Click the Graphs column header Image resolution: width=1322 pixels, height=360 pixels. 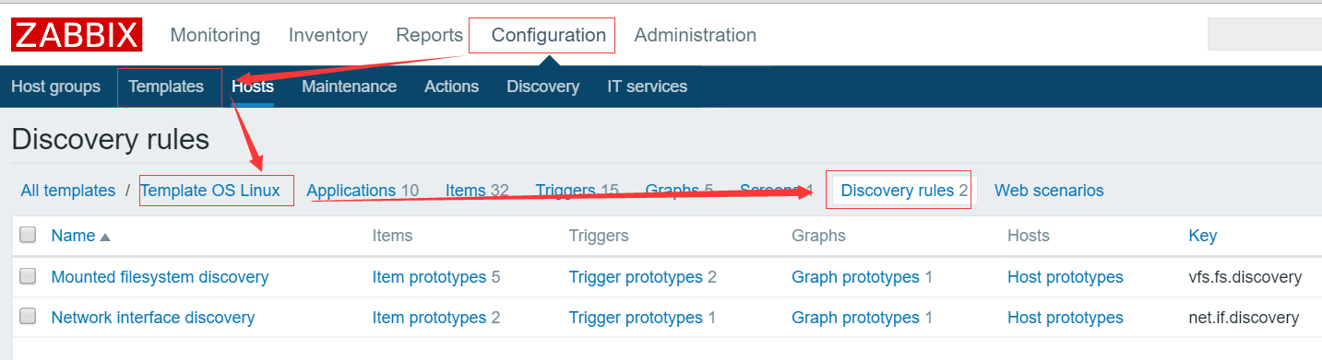tap(818, 236)
